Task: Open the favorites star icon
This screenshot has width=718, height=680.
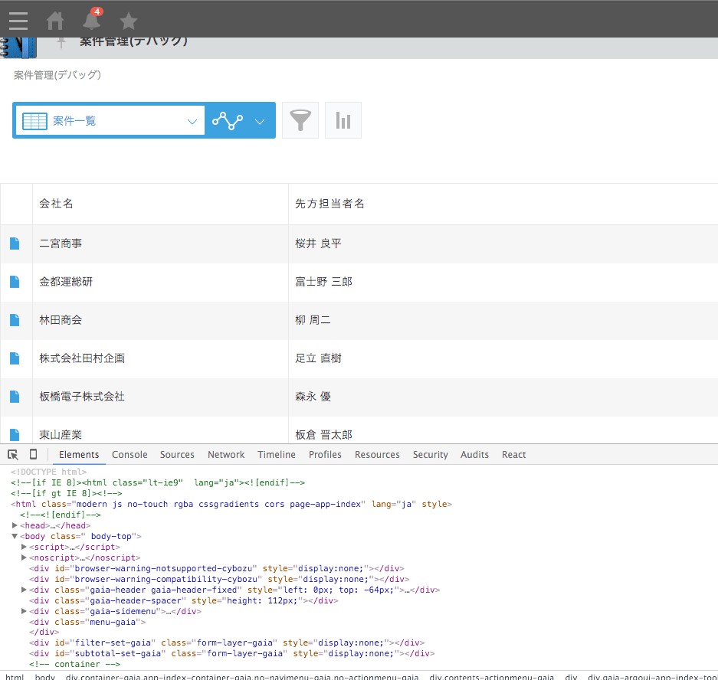Action: point(129,21)
